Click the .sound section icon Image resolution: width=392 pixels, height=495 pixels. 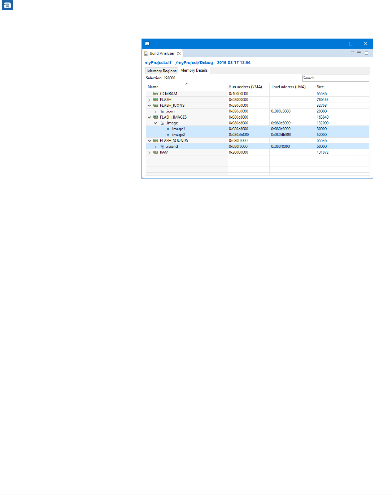click(x=162, y=146)
